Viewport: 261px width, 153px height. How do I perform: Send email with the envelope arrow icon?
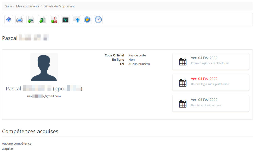point(76,20)
